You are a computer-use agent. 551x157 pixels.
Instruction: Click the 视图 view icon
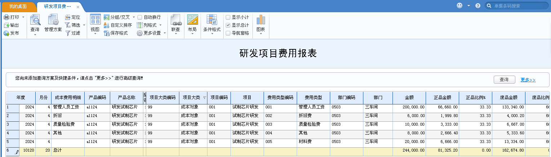click(x=95, y=20)
